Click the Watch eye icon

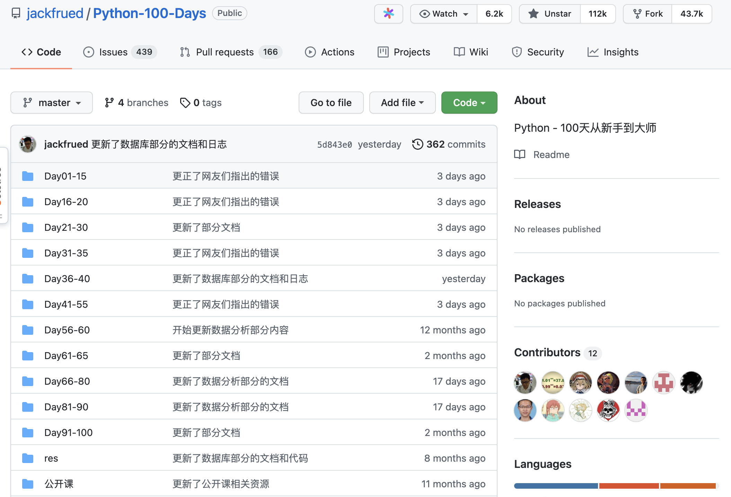click(424, 14)
